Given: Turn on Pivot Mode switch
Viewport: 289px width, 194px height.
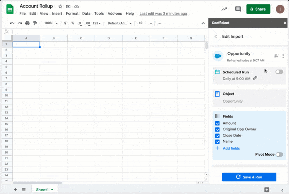Looking at the screenshot, I should (279, 154).
